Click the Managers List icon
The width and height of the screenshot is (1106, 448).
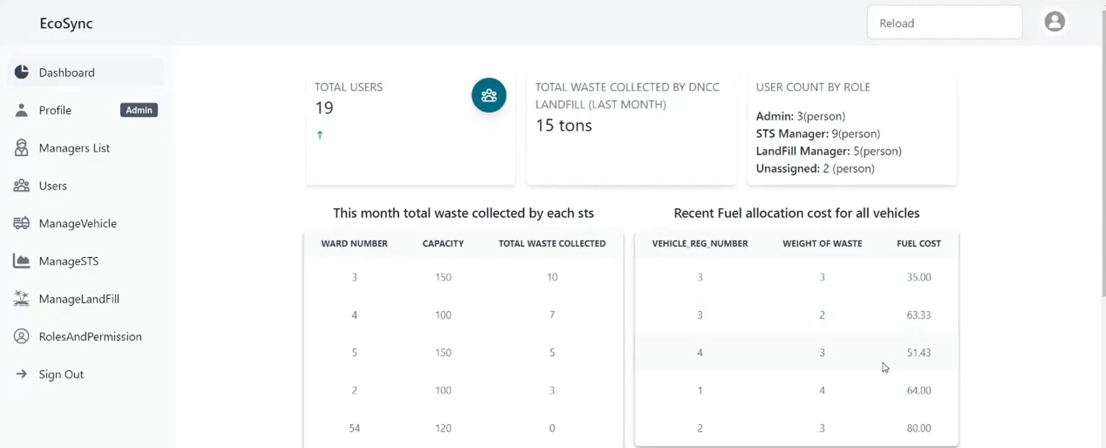(x=21, y=147)
